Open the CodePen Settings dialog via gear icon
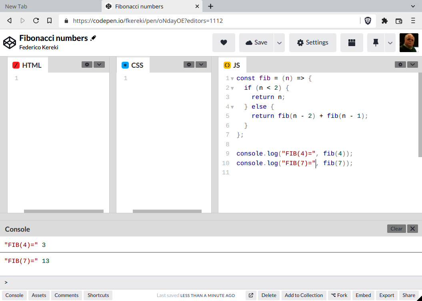Image resolution: width=422 pixels, height=301 pixels. pyautogui.click(x=312, y=42)
